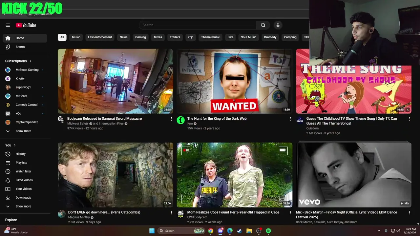
Task: Select the xQc filter chip
Action: coord(191,37)
